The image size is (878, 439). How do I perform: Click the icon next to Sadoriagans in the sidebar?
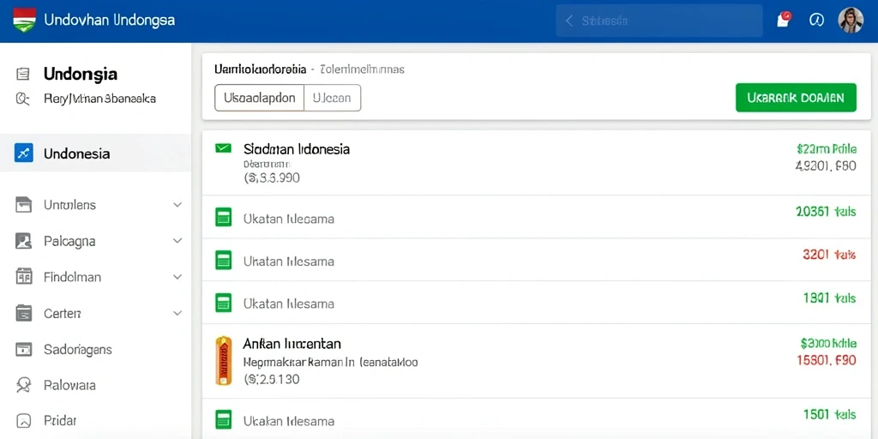click(23, 350)
